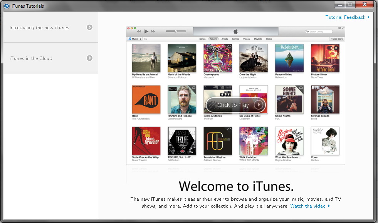
Task: Click the iCloud icon next to Music
Action: (145, 39)
